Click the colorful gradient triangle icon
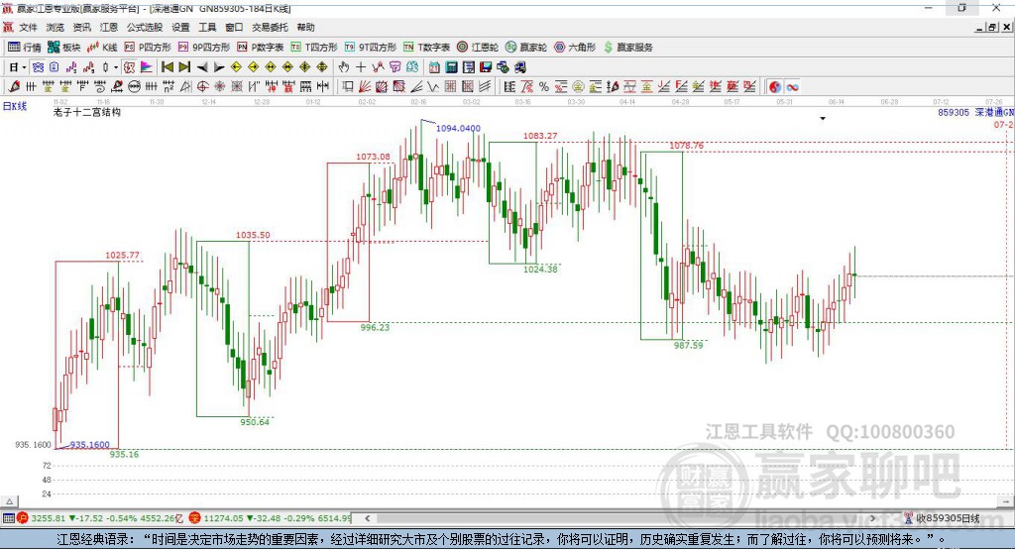1015x549 pixels. tap(147, 67)
